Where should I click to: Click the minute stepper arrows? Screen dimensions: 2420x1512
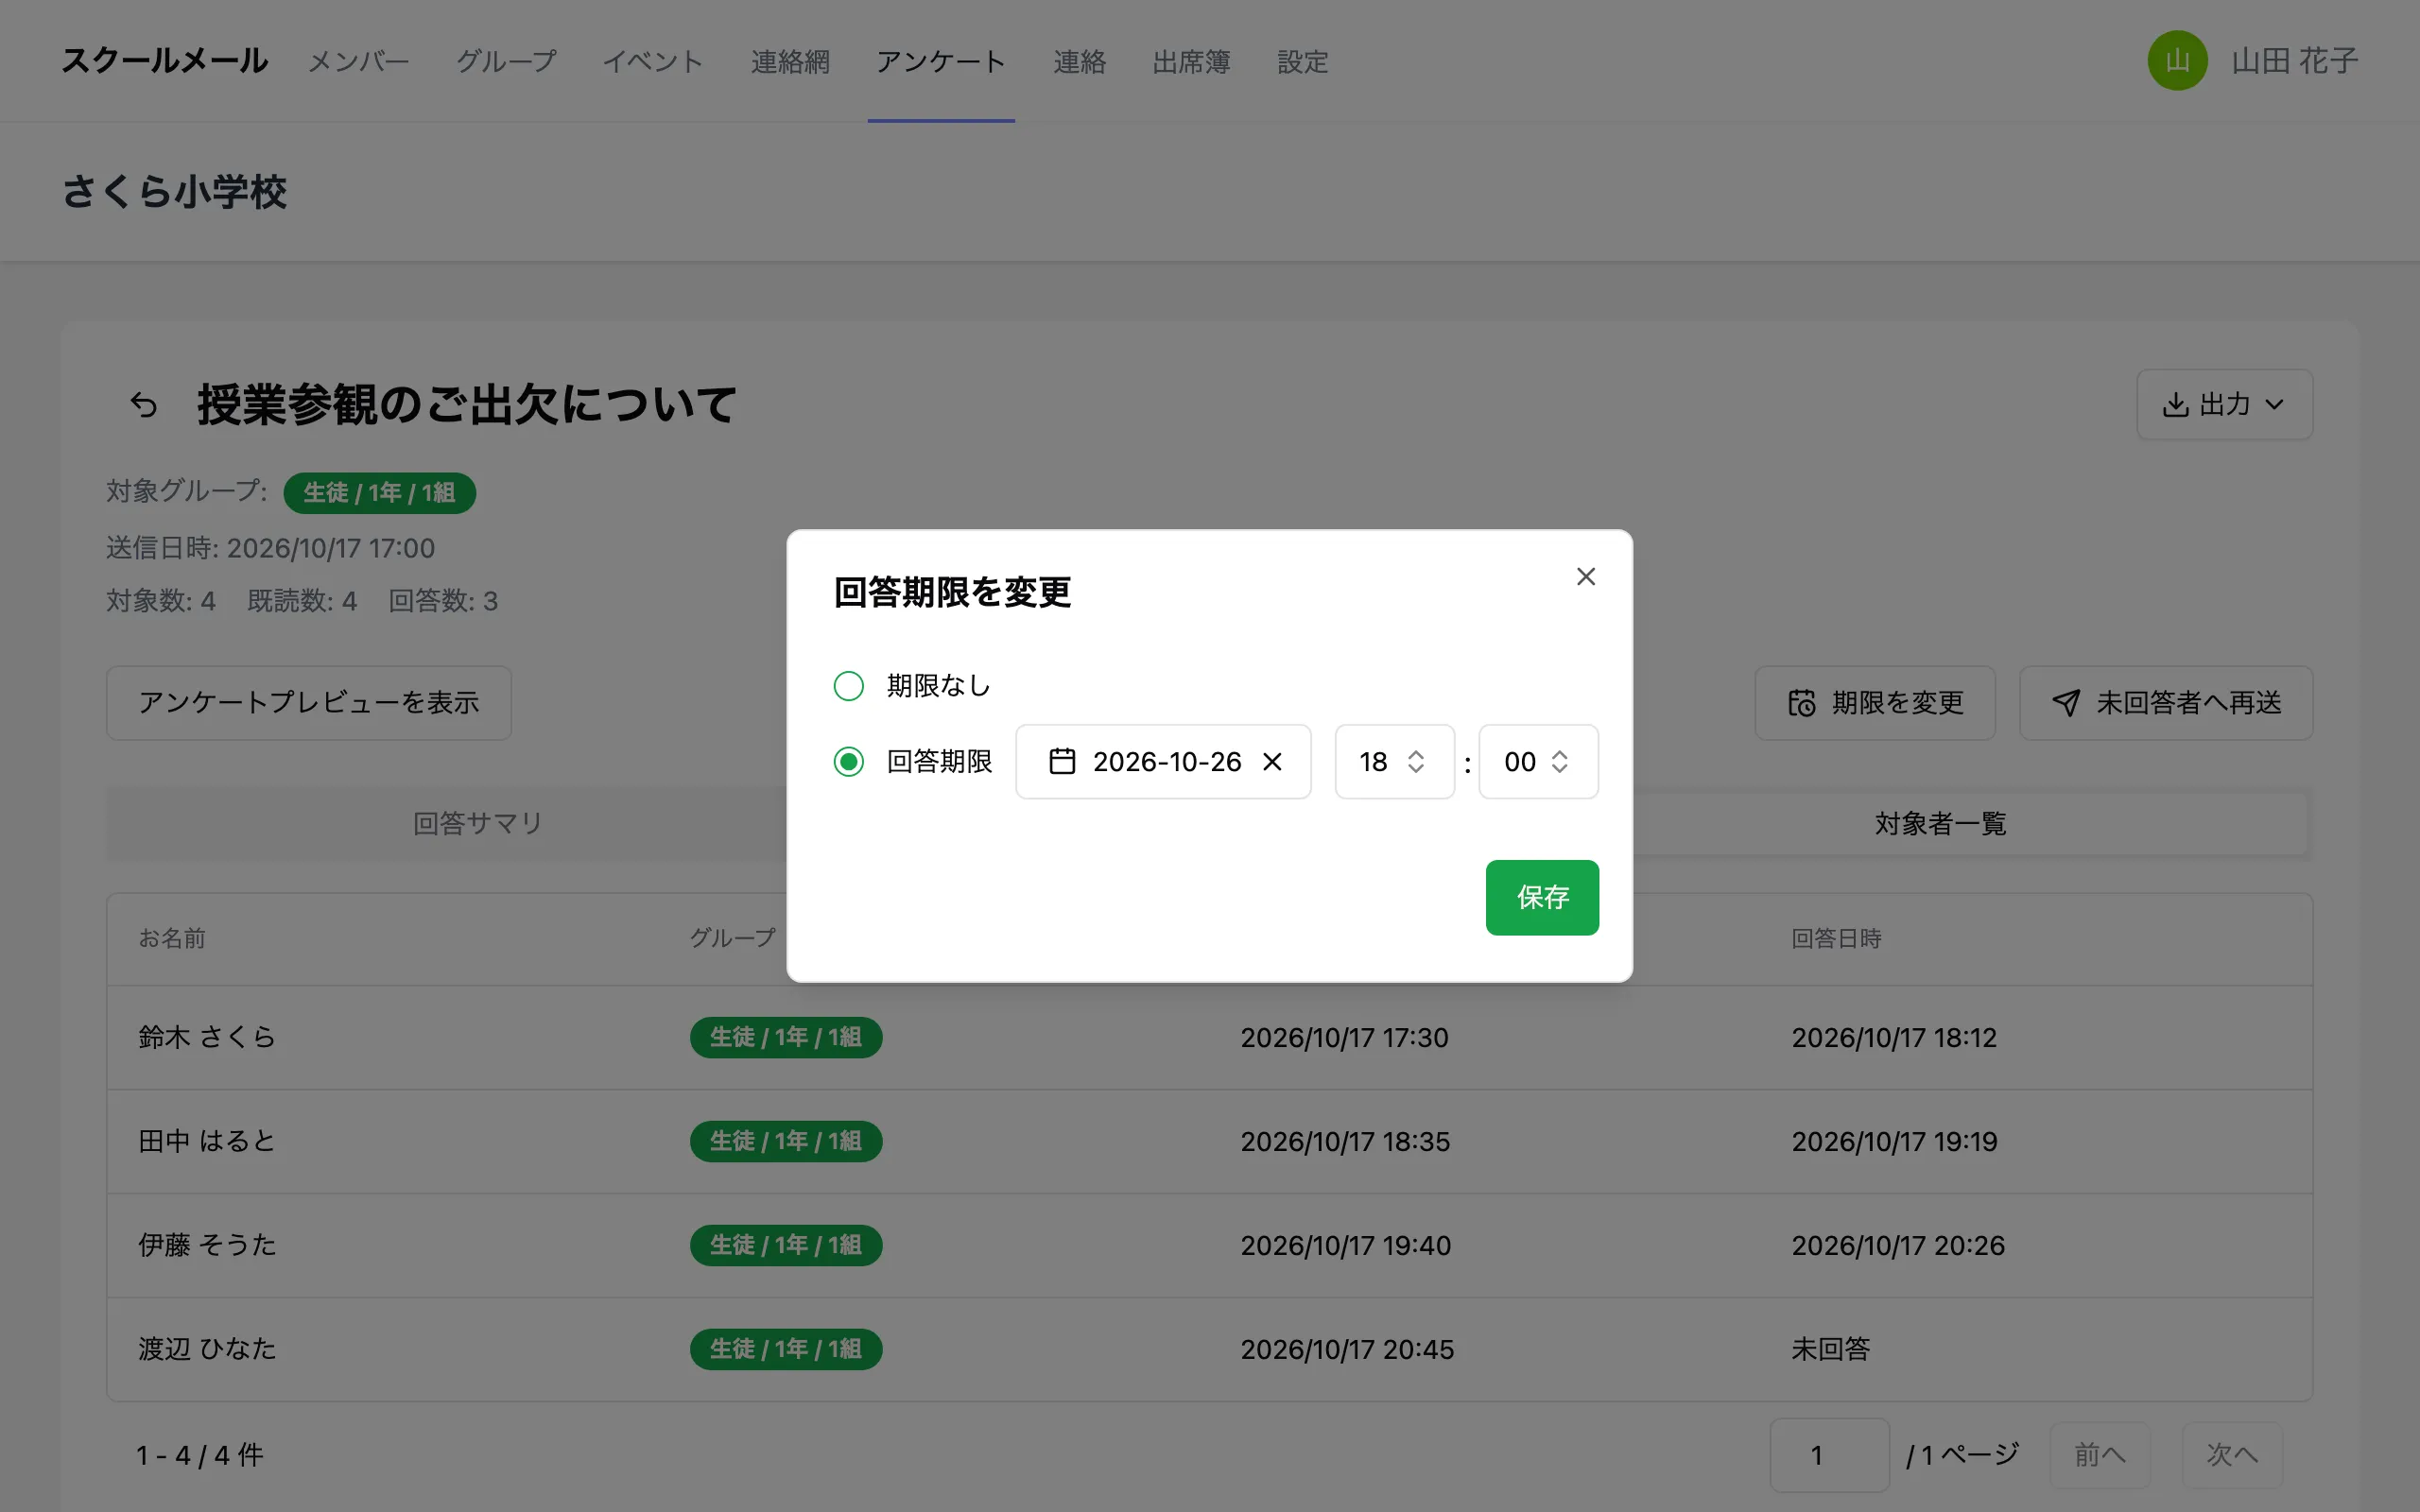pos(1559,762)
